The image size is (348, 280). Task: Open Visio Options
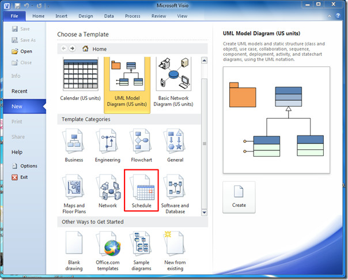click(x=24, y=166)
